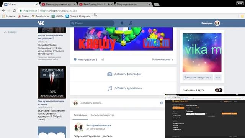Open Вам нужны подписчики в группу ad link
Screen dimensions: 245x138
click(51, 102)
